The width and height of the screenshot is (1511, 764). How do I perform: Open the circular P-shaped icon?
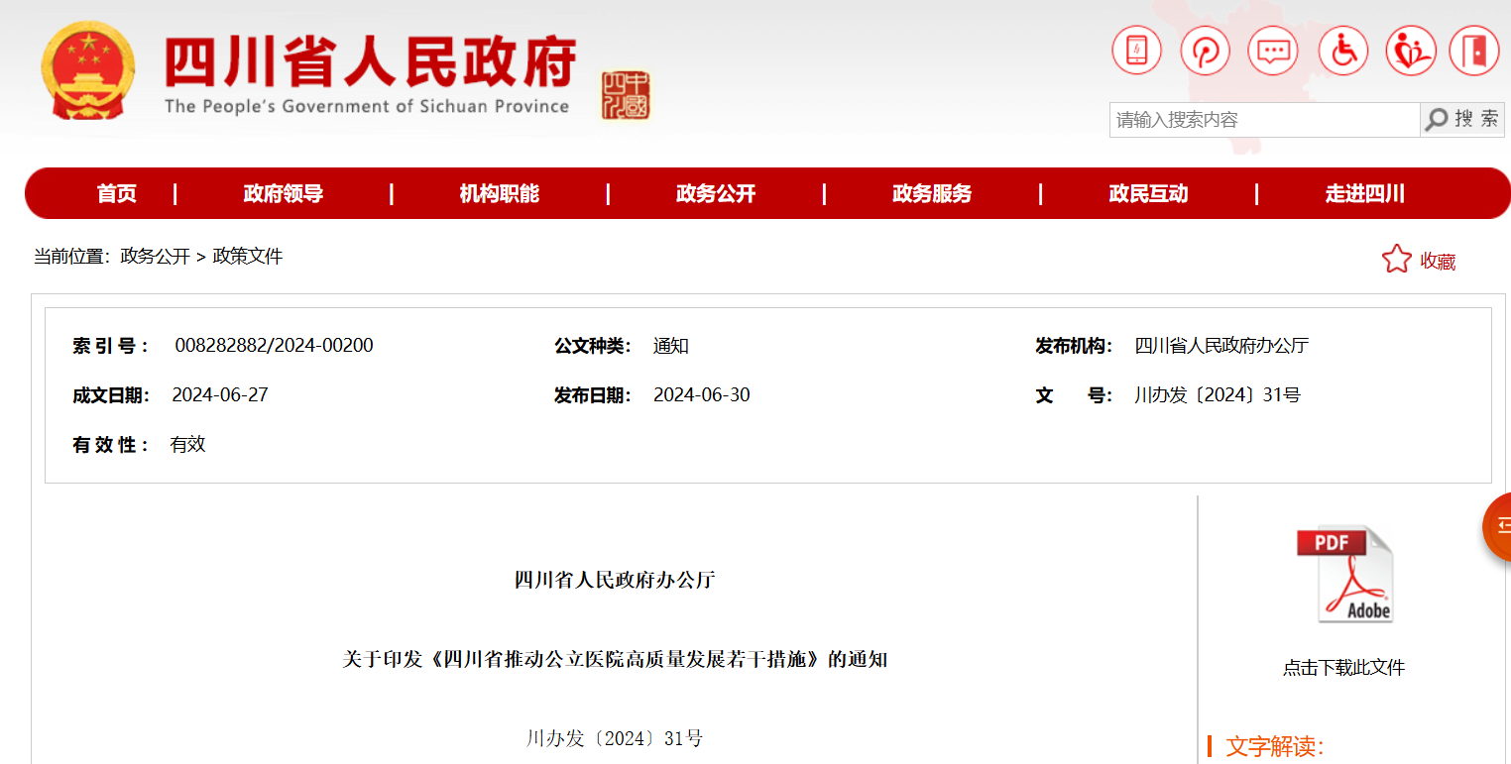pyautogui.click(x=1205, y=51)
